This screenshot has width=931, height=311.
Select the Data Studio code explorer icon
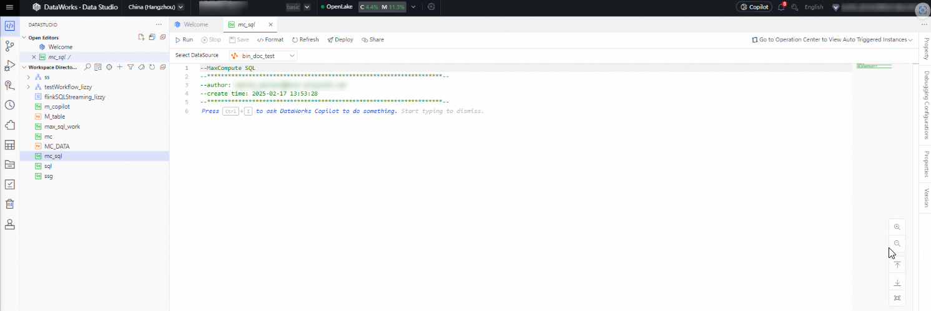pyautogui.click(x=9, y=26)
